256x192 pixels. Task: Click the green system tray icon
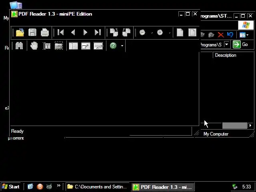[x=235, y=186]
